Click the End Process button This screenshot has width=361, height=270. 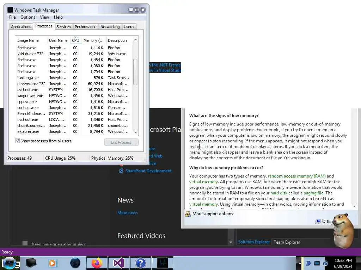[121, 142]
